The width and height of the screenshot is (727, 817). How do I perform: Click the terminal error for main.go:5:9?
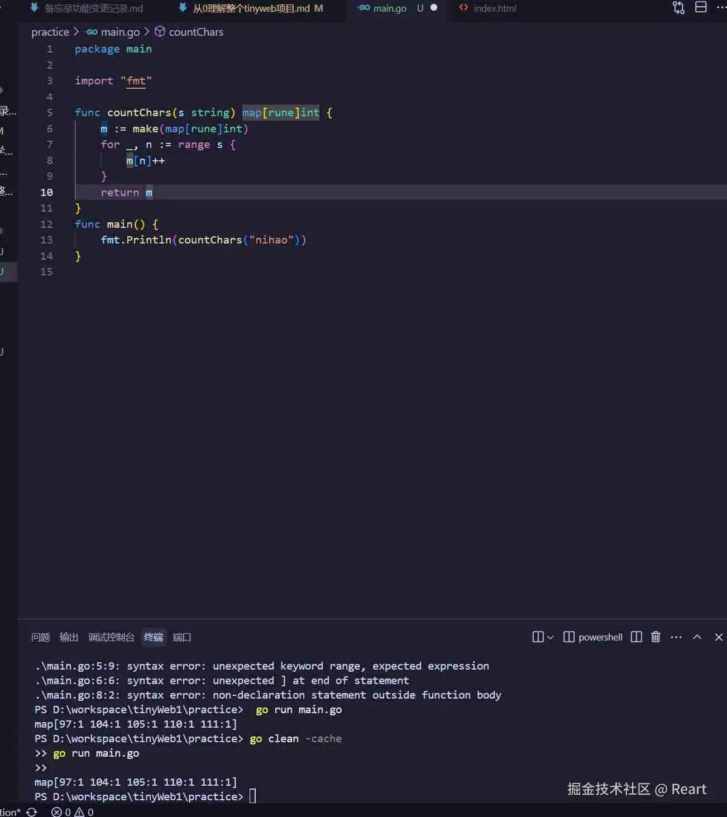pyautogui.click(x=262, y=666)
